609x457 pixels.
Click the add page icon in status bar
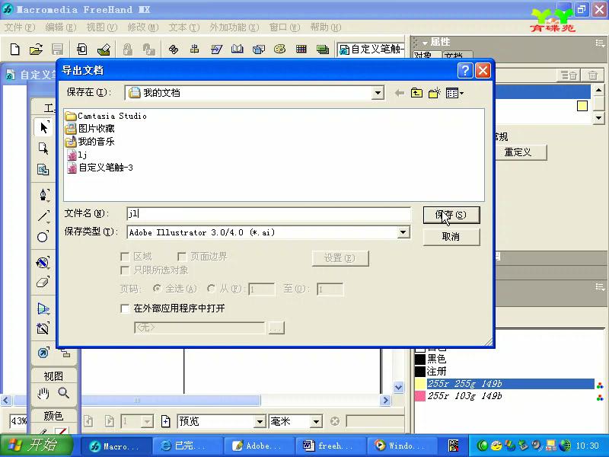(166, 421)
